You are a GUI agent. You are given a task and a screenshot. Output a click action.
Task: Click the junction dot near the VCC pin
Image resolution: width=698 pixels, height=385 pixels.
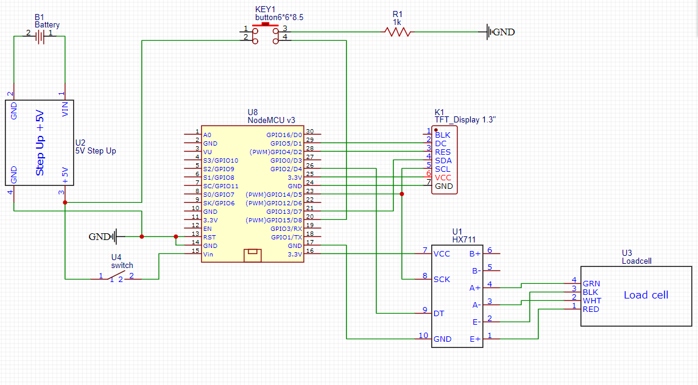(x=402, y=193)
